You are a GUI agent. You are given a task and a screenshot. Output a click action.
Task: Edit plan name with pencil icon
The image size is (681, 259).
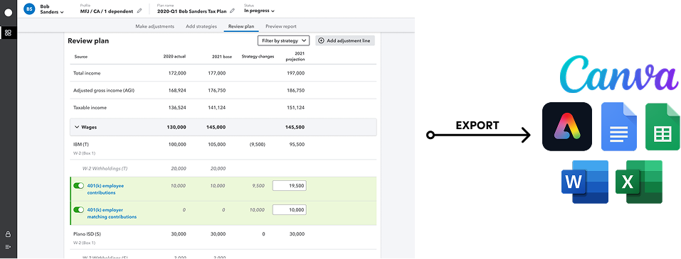pos(233,11)
